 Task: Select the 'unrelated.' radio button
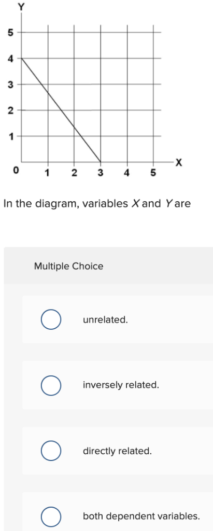51,319
